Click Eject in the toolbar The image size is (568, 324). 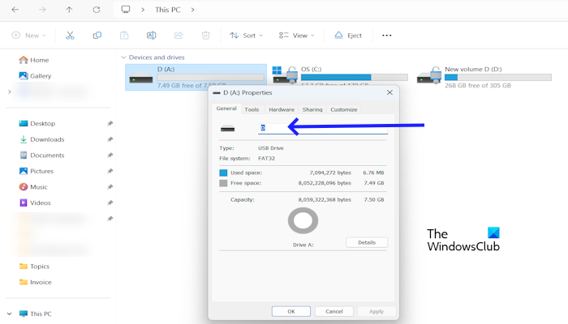click(348, 36)
